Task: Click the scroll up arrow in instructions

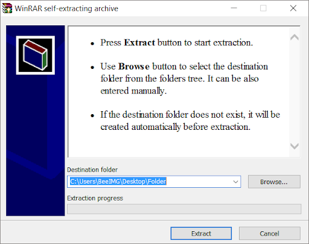Action: point(295,37)
